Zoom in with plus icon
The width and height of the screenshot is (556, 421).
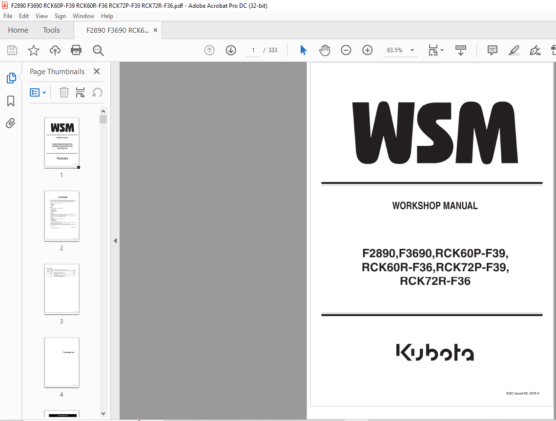coord(368,50)
